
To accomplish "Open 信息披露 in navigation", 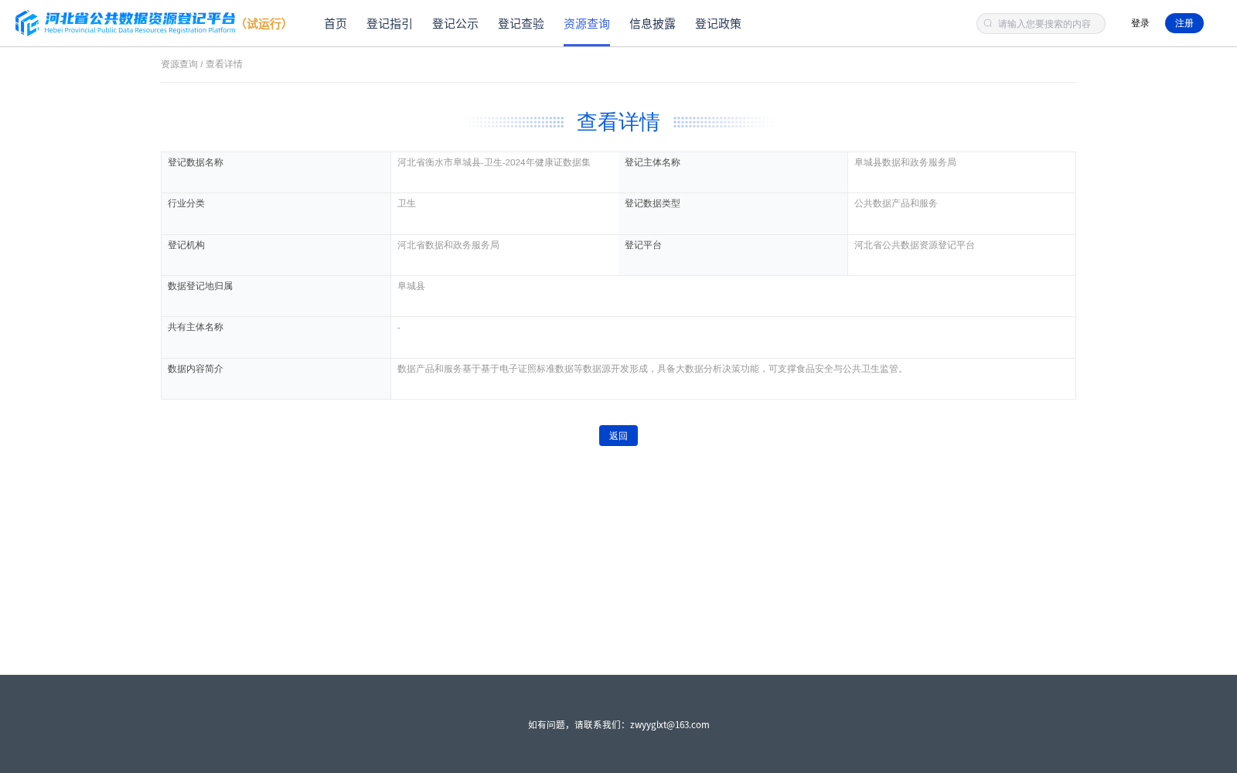I will (x=653, y=24).
